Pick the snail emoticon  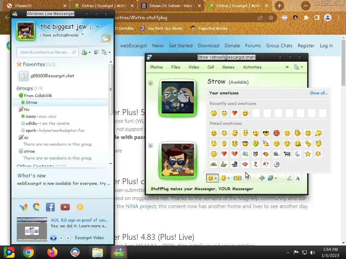point(276,154)
